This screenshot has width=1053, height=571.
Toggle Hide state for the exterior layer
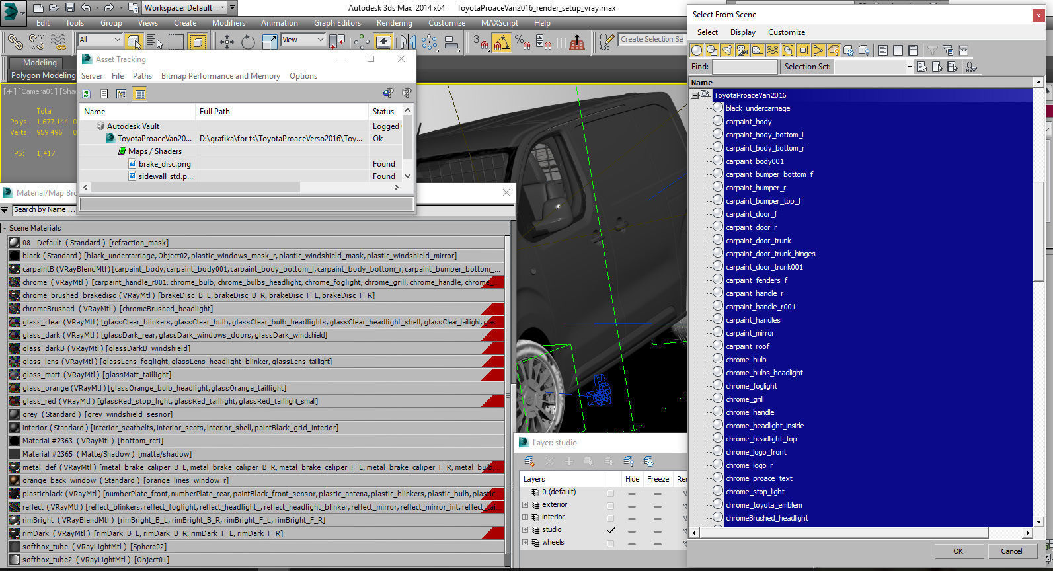pyautogui.click(x=632, y=506)
